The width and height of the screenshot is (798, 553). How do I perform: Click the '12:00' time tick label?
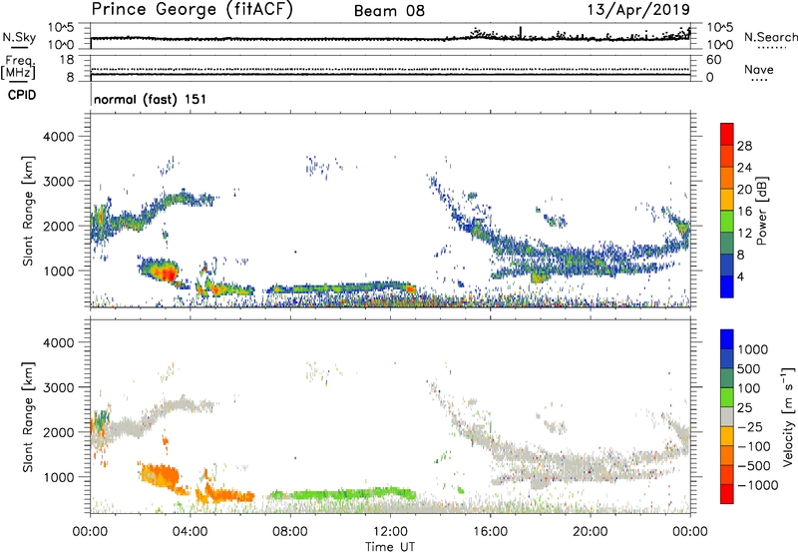tap(390, 532)
